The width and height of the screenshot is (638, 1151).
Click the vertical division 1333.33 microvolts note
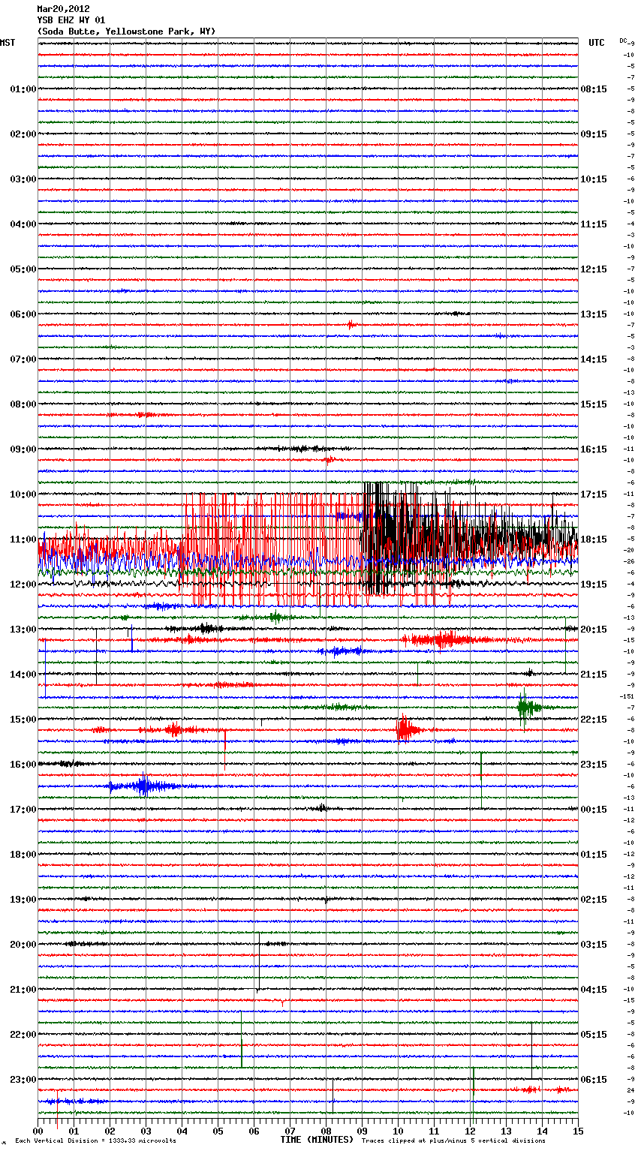(x=95, y=1141)
